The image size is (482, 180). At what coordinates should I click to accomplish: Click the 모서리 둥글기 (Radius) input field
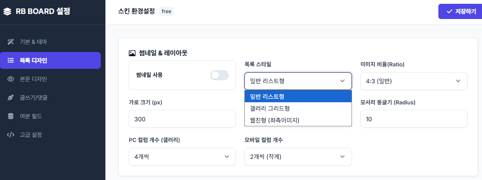coord(413,119)
